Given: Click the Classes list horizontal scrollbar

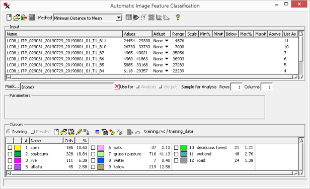Looking at the screenshot, I should click(152, 173).
